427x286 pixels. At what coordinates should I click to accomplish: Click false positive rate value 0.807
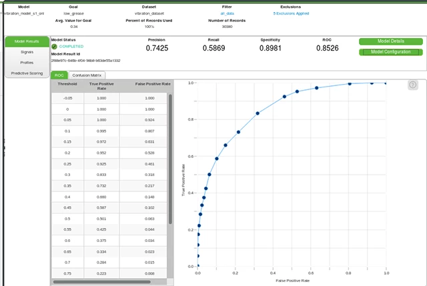tap(149, 131)
